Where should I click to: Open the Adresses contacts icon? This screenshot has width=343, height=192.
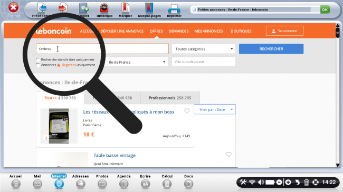pyautogui.click(x=81, y=184)
